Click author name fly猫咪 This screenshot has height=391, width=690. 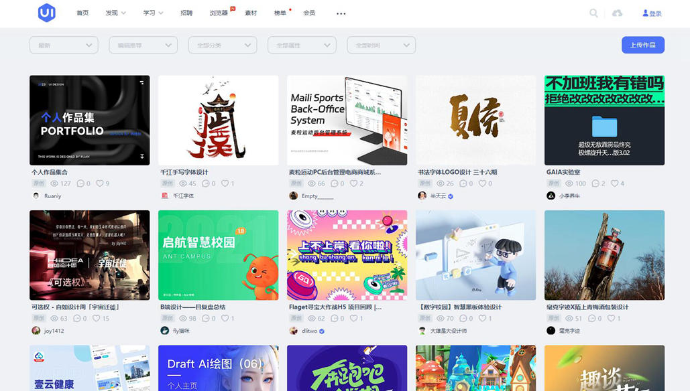pos(181,331)
